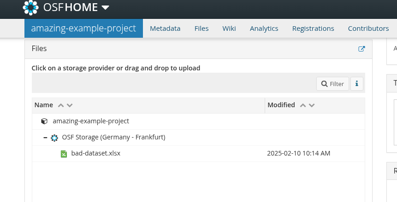Click the file browser info icon
This screenshot has width=397, height=202.
(357, 84)
